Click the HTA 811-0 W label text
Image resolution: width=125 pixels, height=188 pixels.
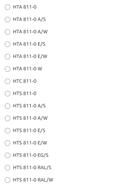tap(27, 69)
